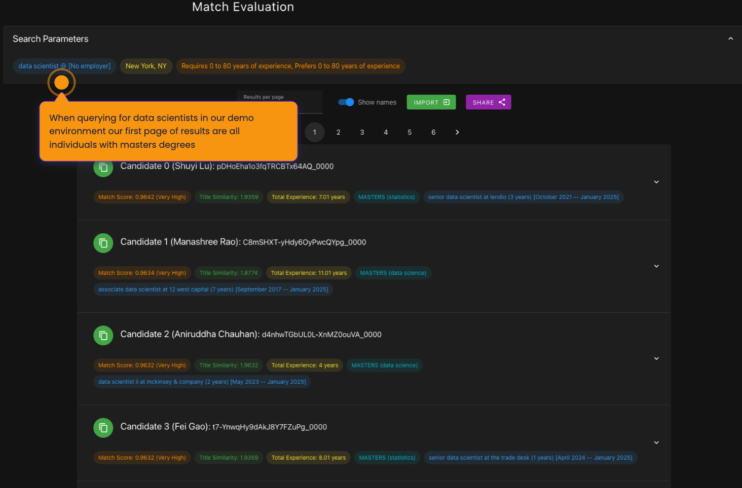742x488 pixels.
Task: Go to the next results page arrow
Action: point(457,132)
